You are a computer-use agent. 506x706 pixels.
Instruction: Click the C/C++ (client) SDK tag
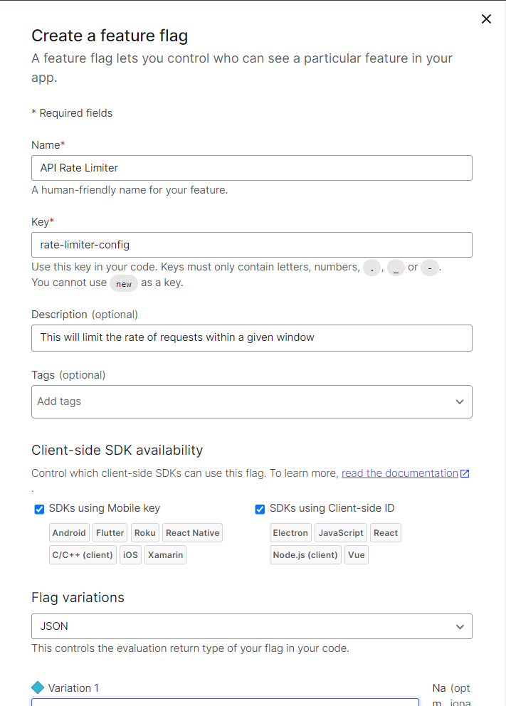tap(83, 554)
